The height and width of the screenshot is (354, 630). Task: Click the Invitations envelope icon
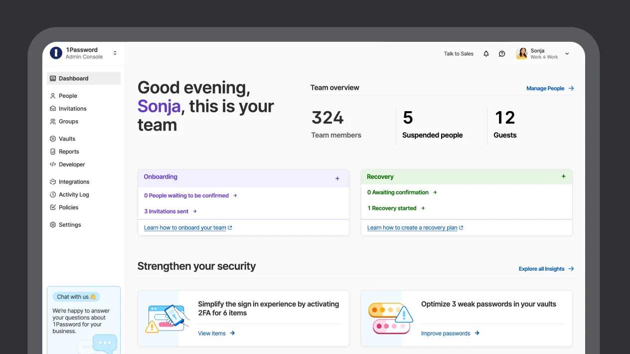click(x=53, y=109)
